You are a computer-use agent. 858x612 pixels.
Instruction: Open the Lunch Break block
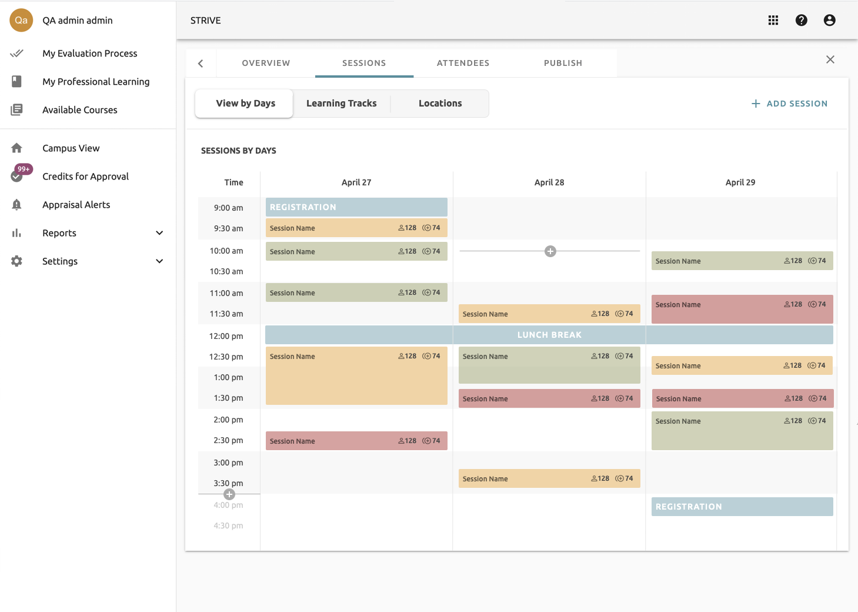549,335
